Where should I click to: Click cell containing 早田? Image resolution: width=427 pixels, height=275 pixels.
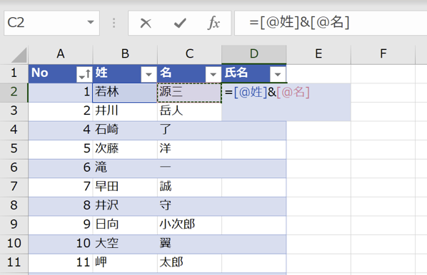point(125,187)
